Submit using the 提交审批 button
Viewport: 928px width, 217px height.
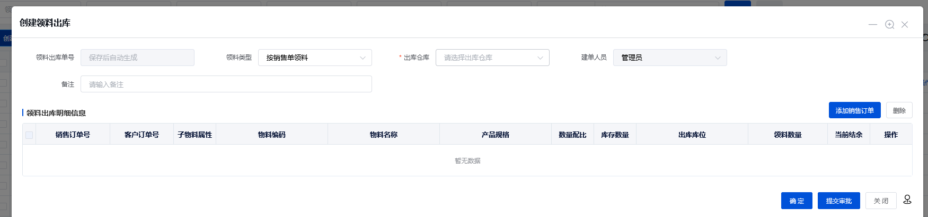tap(838, 201)
